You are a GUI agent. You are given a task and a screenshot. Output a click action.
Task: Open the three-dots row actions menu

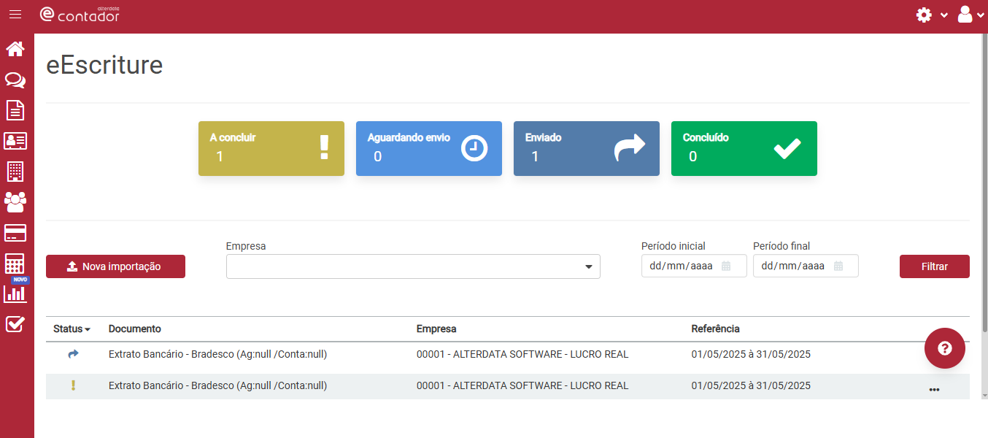[934, 389]
